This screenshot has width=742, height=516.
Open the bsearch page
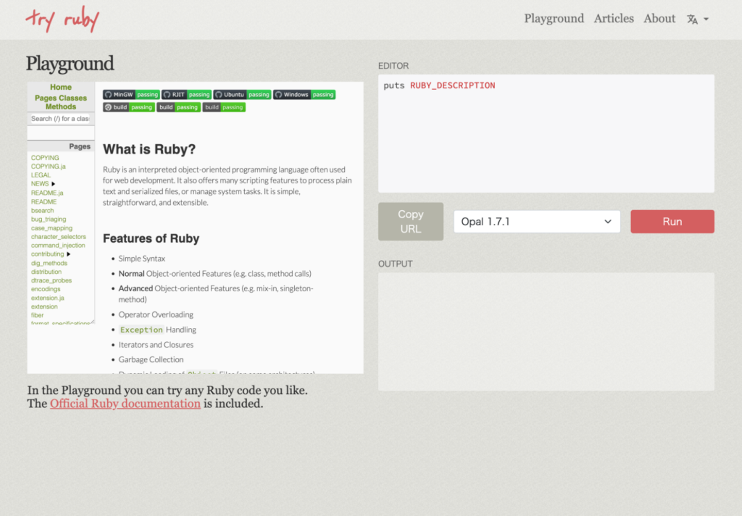[42, 210]
